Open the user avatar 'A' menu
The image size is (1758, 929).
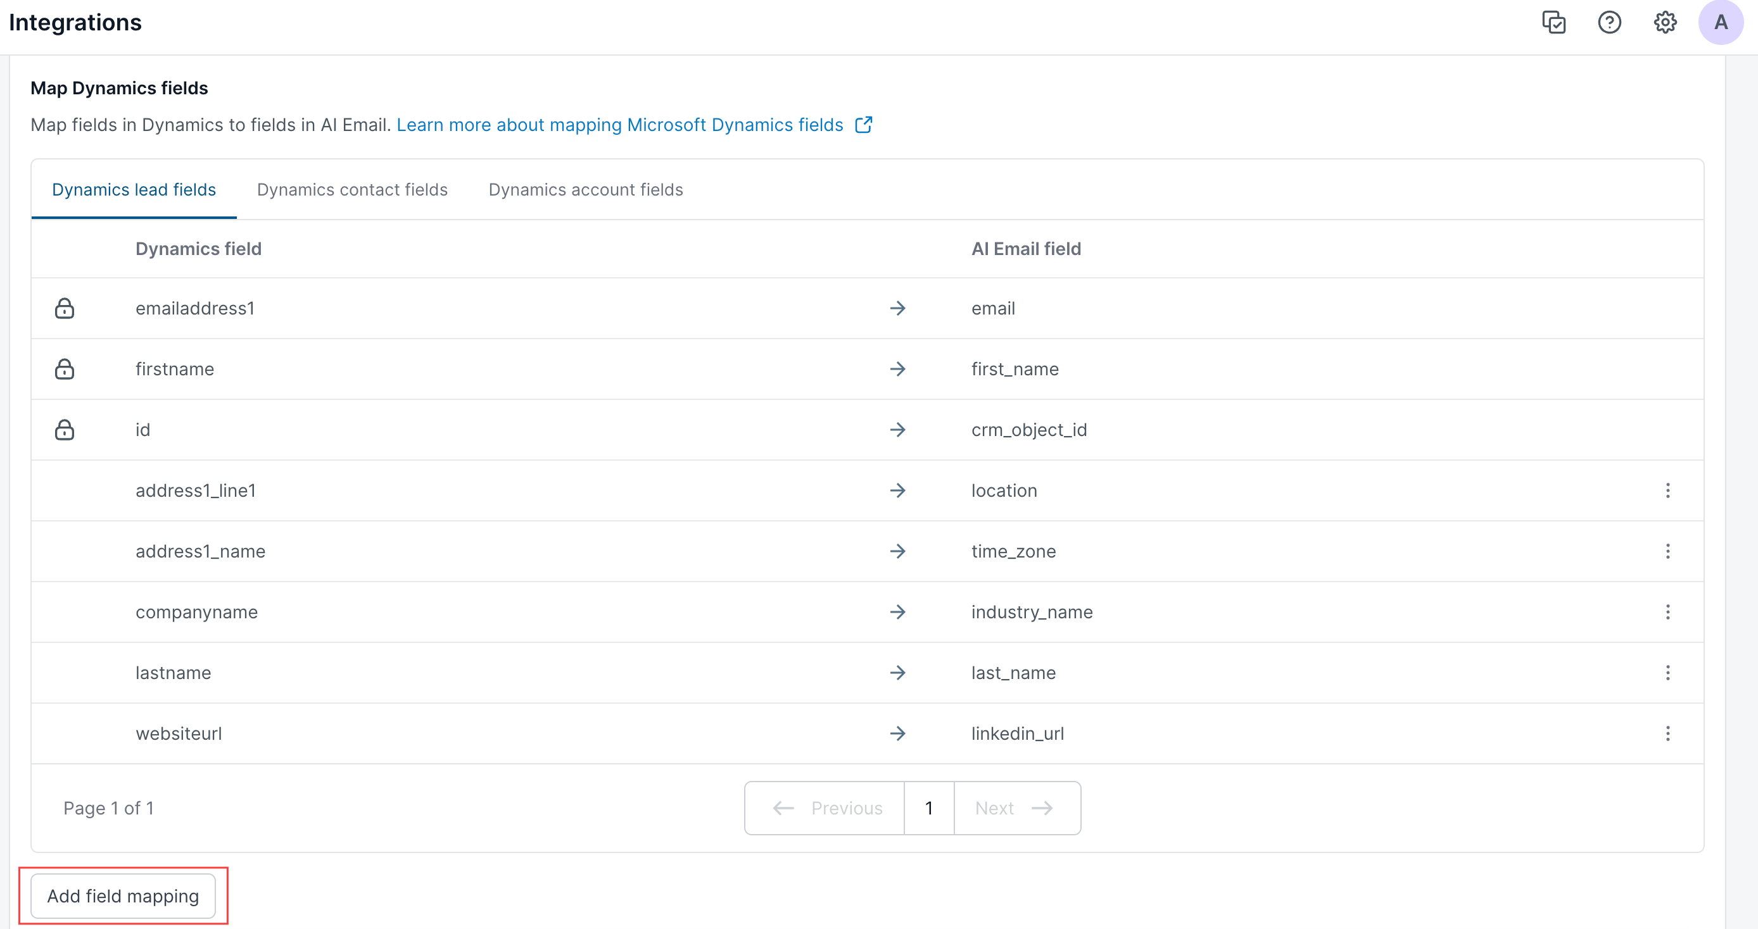[1721, 23]
